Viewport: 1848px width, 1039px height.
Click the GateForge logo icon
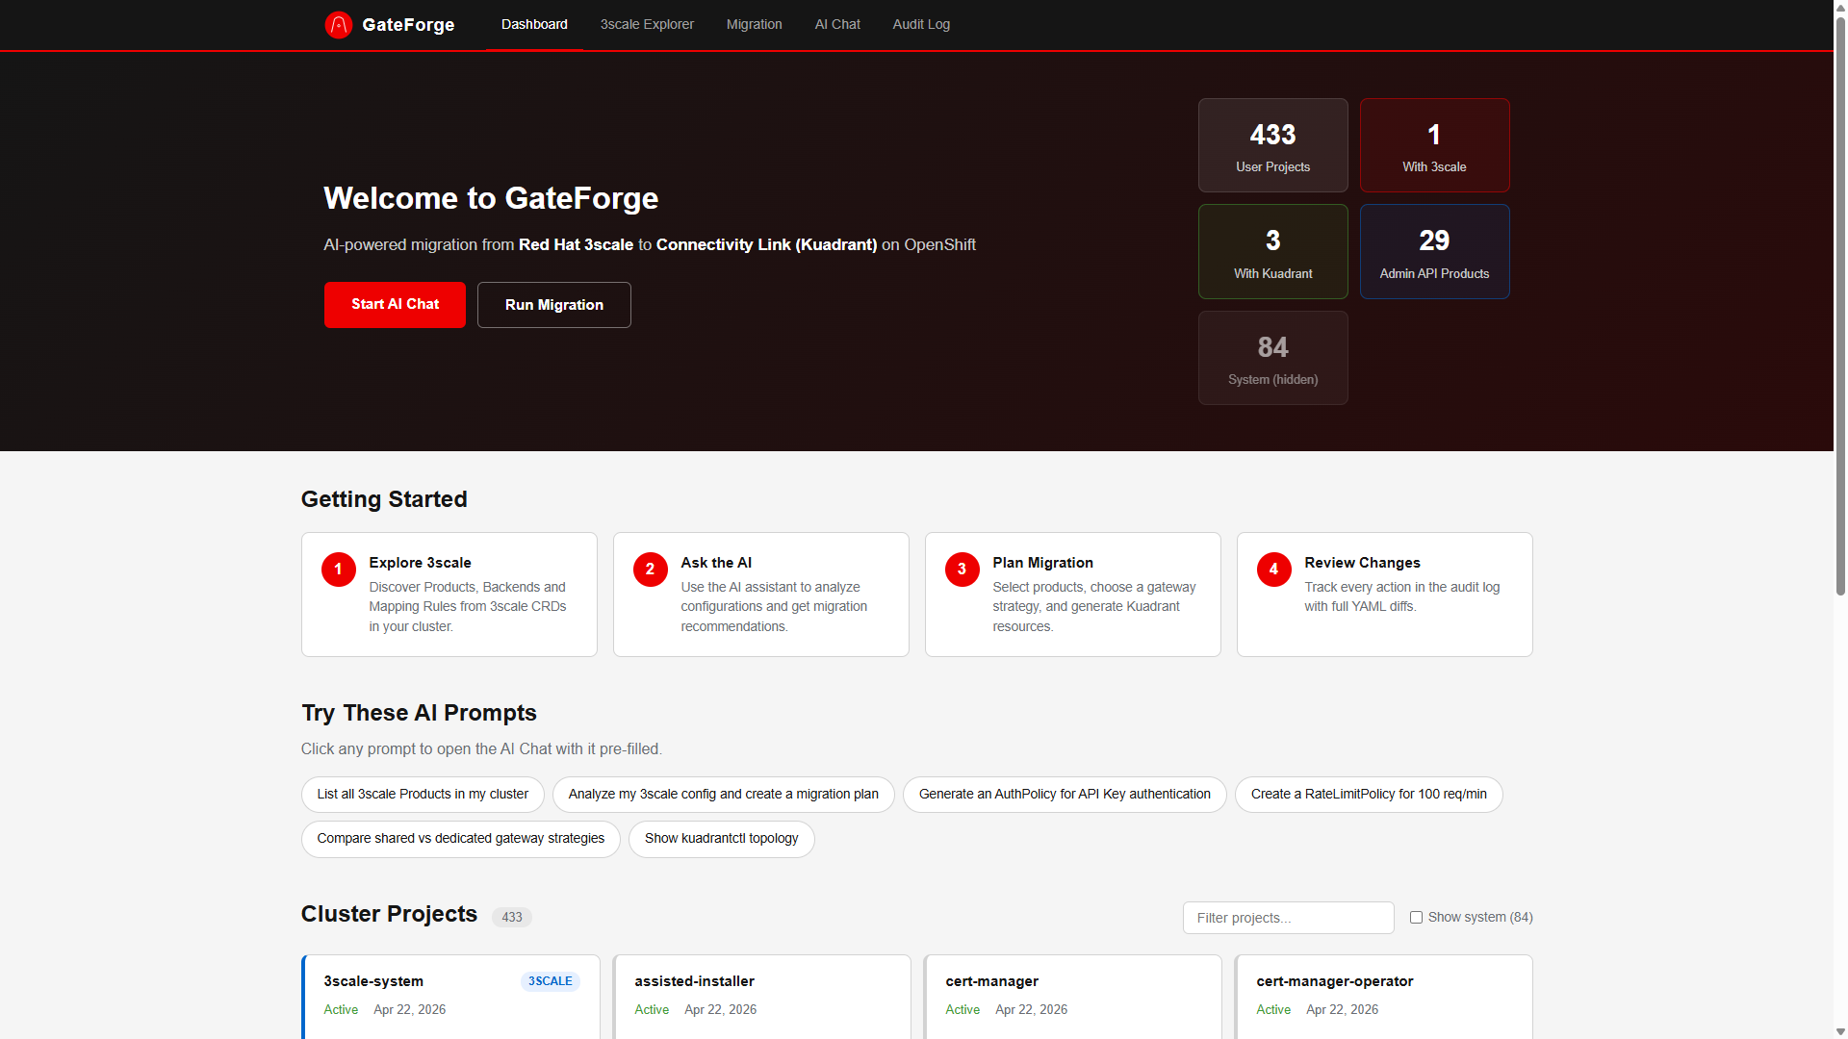[339, 25]
